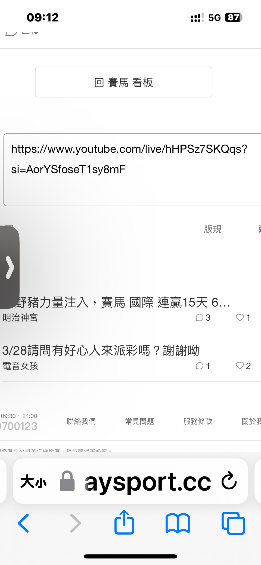Like the 明治神宮 post with the heart
This screenshot has width=261, height=565.
coord(240,317)
